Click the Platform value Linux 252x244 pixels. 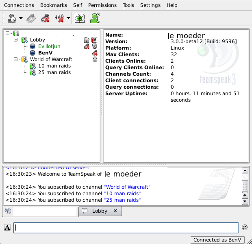click(x=177, y=48)
